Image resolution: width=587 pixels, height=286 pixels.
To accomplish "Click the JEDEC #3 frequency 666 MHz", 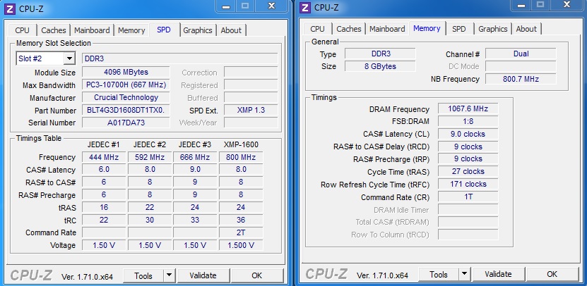I will [x=195, y=157].
